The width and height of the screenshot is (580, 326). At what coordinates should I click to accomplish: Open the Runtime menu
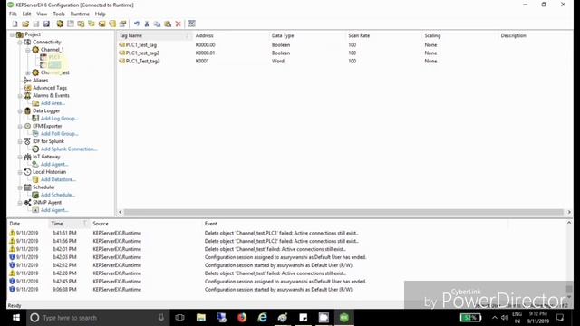point(80,14)
